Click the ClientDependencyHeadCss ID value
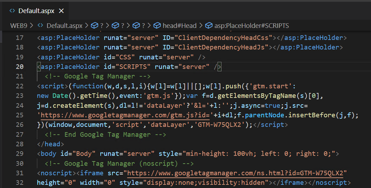 point(223,38)
